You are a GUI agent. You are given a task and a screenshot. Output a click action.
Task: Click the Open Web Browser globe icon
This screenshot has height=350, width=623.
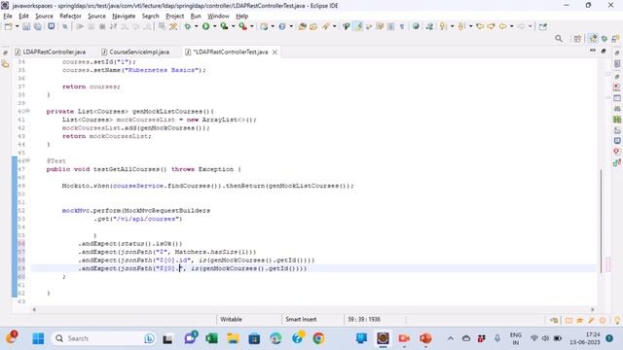click(x=416, y=26)
